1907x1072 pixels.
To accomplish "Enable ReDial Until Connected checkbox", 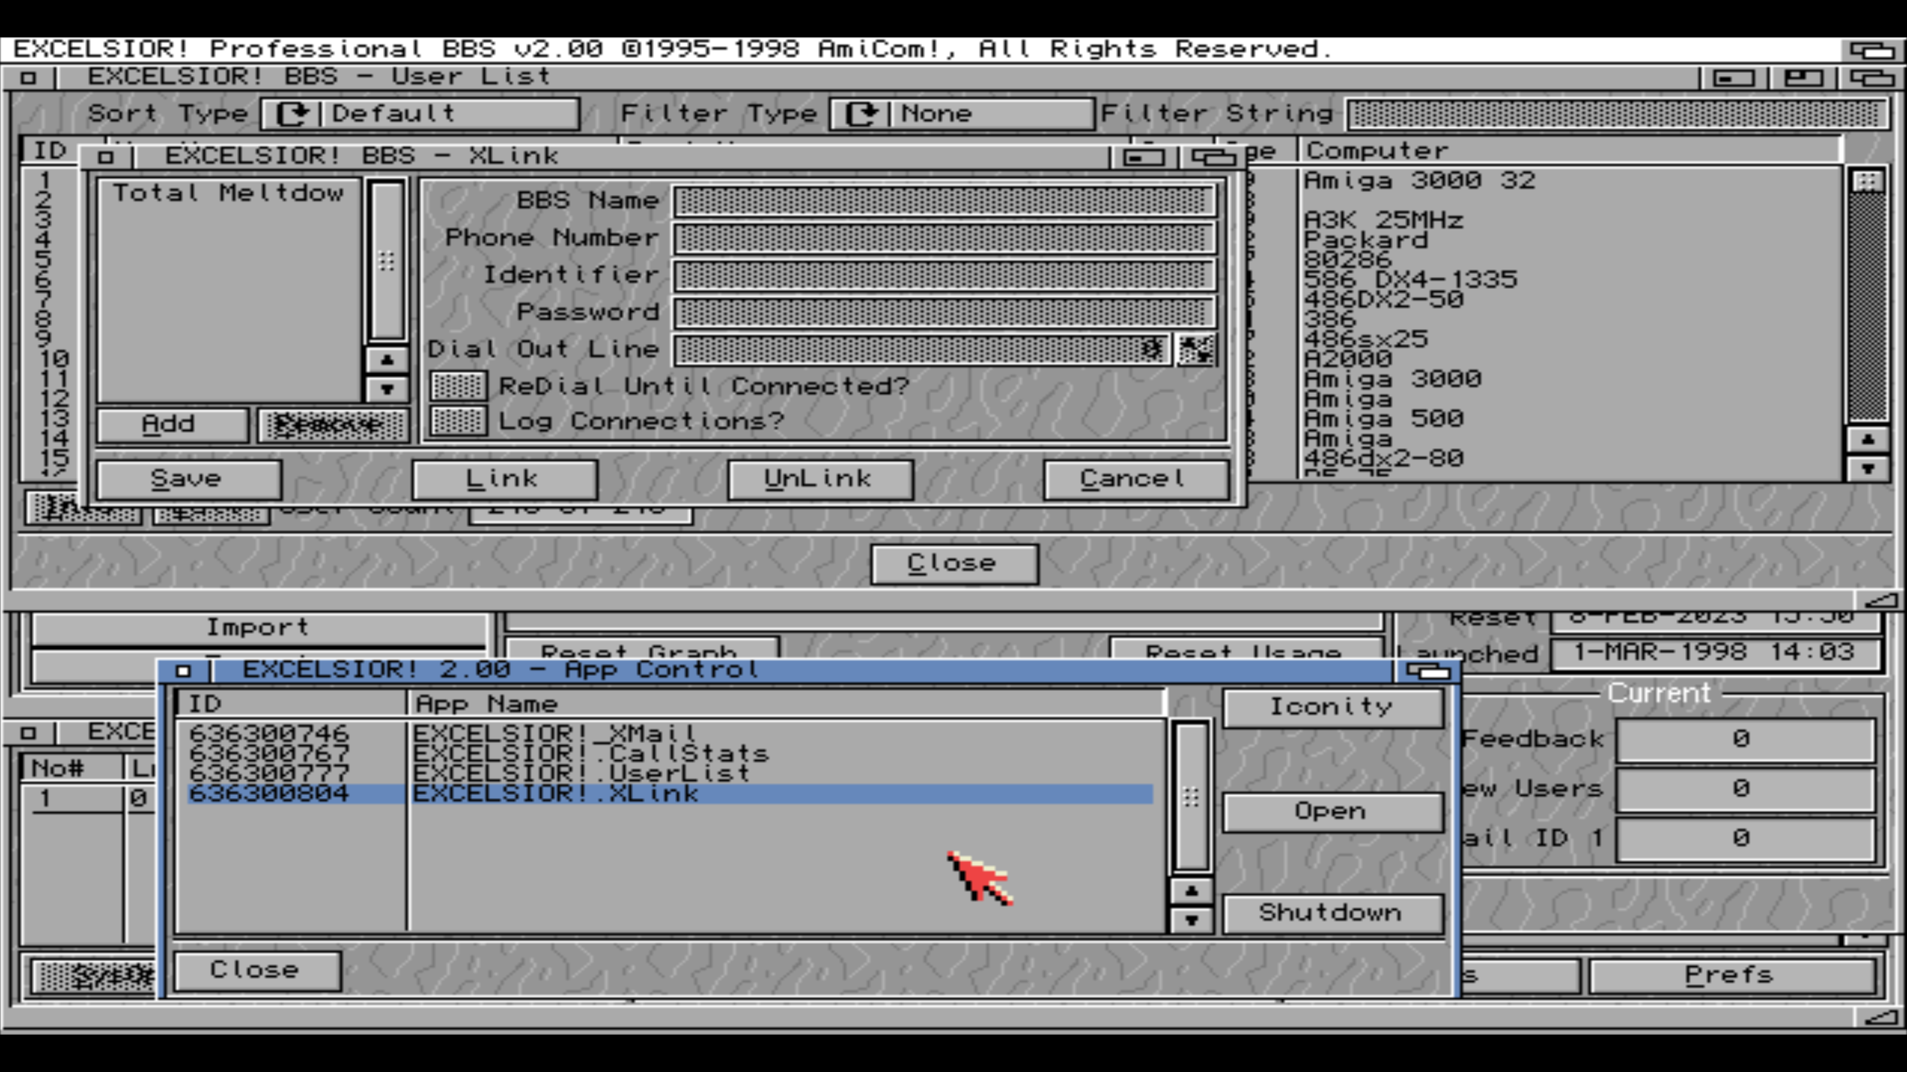I will [458, 386].
